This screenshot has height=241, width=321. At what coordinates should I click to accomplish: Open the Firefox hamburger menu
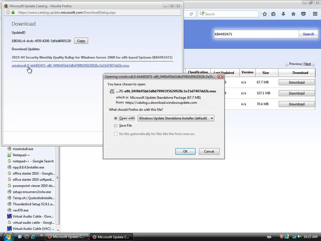click(315, 14)
